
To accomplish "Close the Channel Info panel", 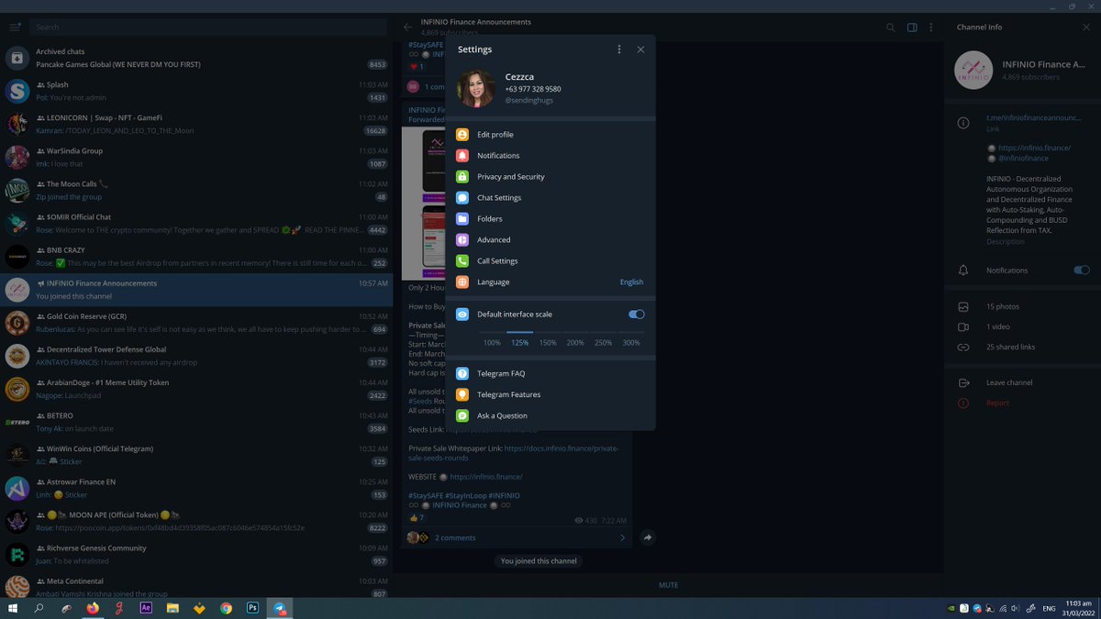I will pyautogui.click(x=1086, y=28).
